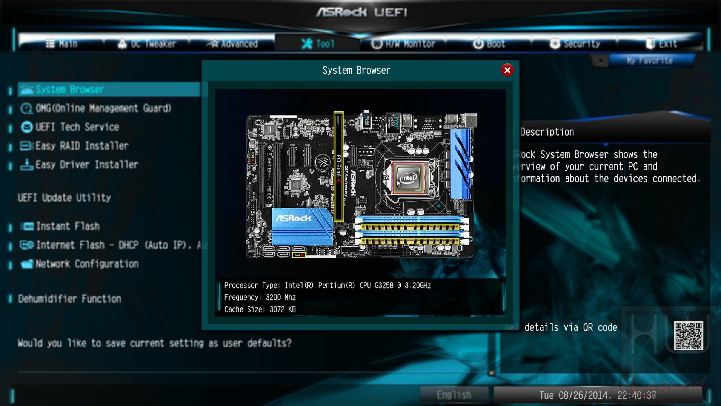Click the date and time display
Screen dimensions: 721x406
pos(598,395)
